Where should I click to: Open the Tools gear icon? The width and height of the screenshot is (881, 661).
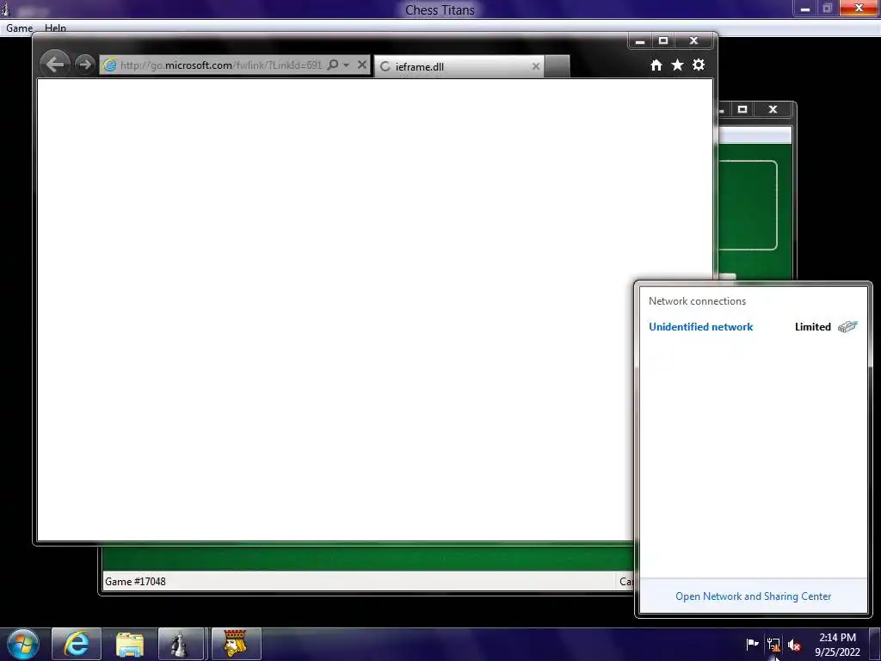tap(699, 65)
